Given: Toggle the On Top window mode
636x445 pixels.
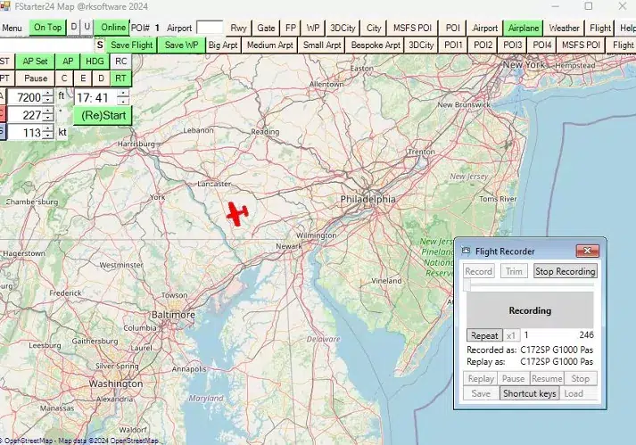Looking at the screenshot, I should (x=47, y=28).
